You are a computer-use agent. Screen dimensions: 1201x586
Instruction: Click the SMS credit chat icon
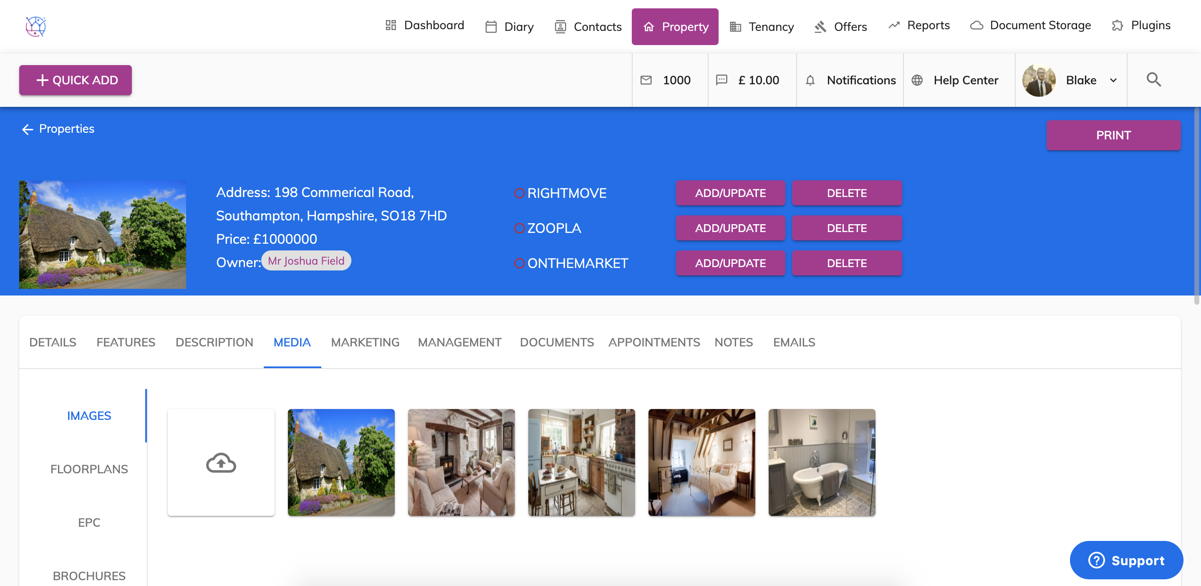pyautogui.click(x=721, y=80)
